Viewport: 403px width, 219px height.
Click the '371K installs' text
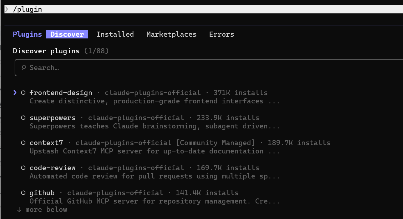pyautogui.click(x=240, y=93)
